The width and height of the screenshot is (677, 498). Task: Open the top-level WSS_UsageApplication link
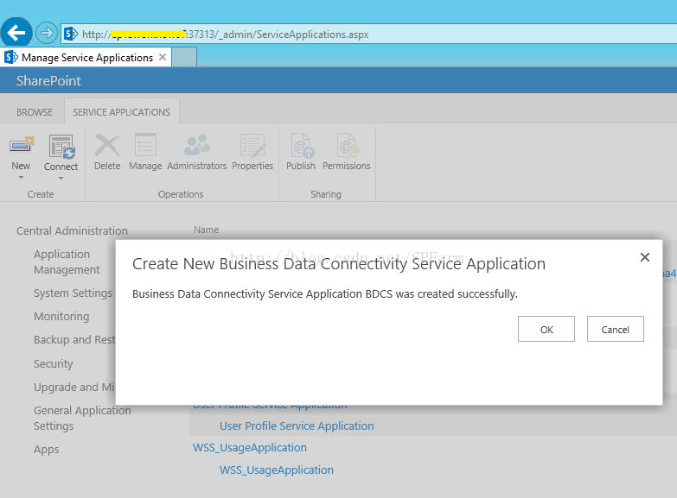[x=250, y=448]
